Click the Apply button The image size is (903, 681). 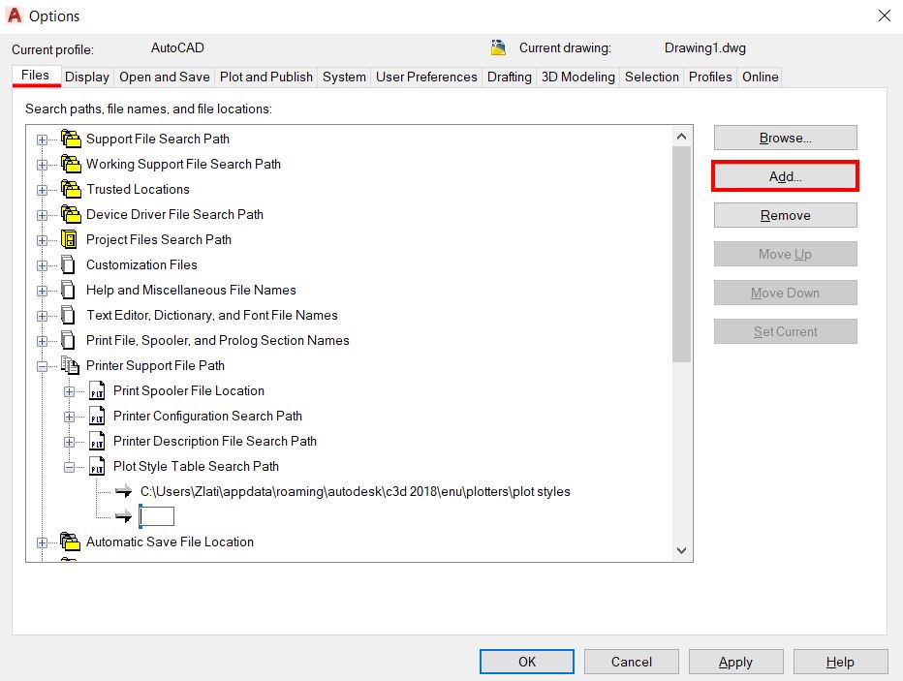coord(736,662)
